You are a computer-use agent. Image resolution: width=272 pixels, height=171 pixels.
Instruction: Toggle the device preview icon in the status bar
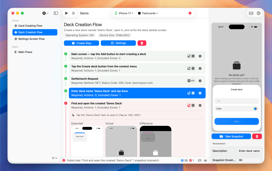pyautogui.click(x=200, y=160)
